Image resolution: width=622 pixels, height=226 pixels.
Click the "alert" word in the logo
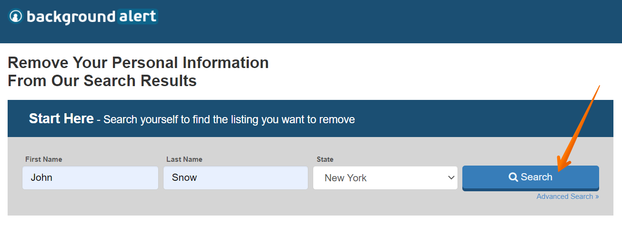coord(138,17)
